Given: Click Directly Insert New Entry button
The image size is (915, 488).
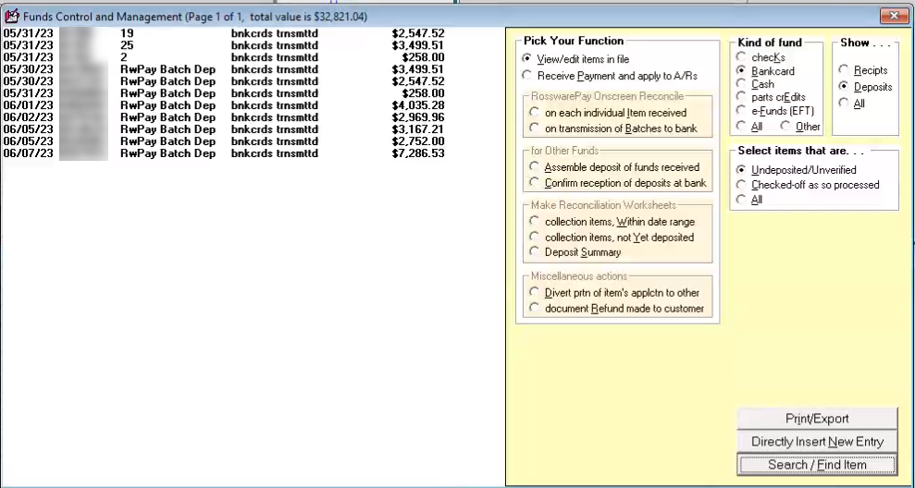Looking at the screenshot, I should pyautogui.click(x=817, y=442).
